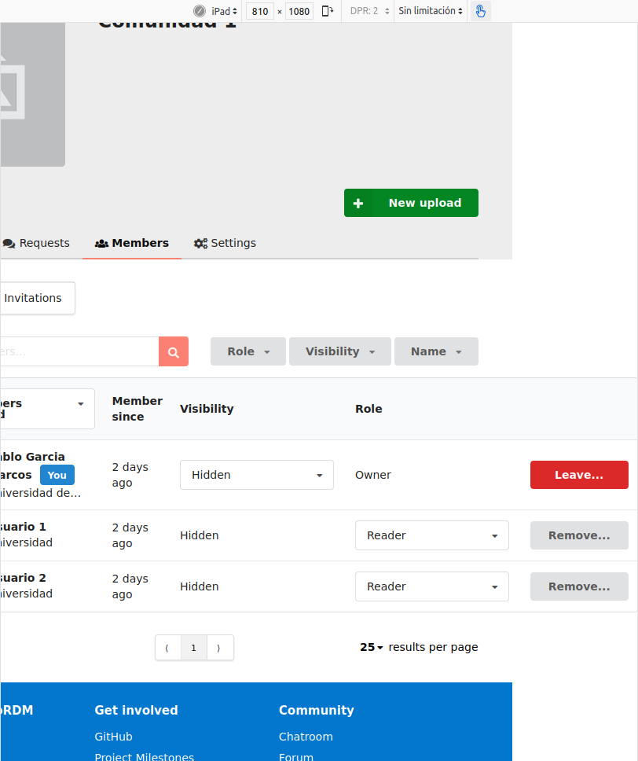The height and width of the screenshot is (761, 638).
Task: Click the viewport width field showing 810
Action: 259,11
